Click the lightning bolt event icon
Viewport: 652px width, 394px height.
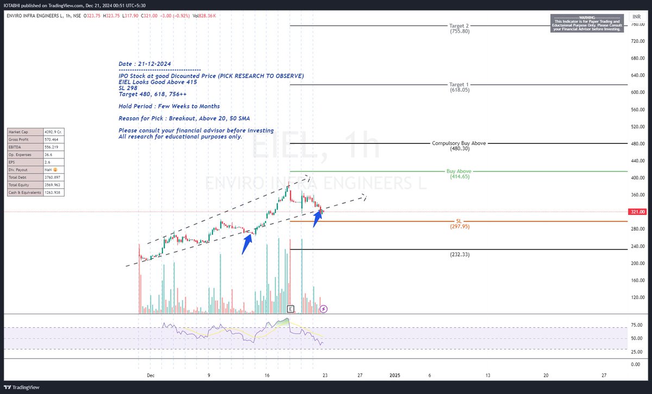coord(324,309)
